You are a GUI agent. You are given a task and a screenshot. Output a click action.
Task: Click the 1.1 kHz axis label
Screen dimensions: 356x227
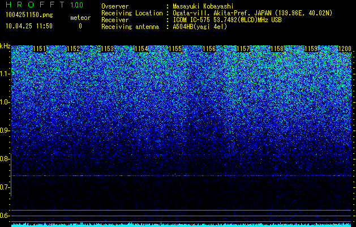(4, 74)
